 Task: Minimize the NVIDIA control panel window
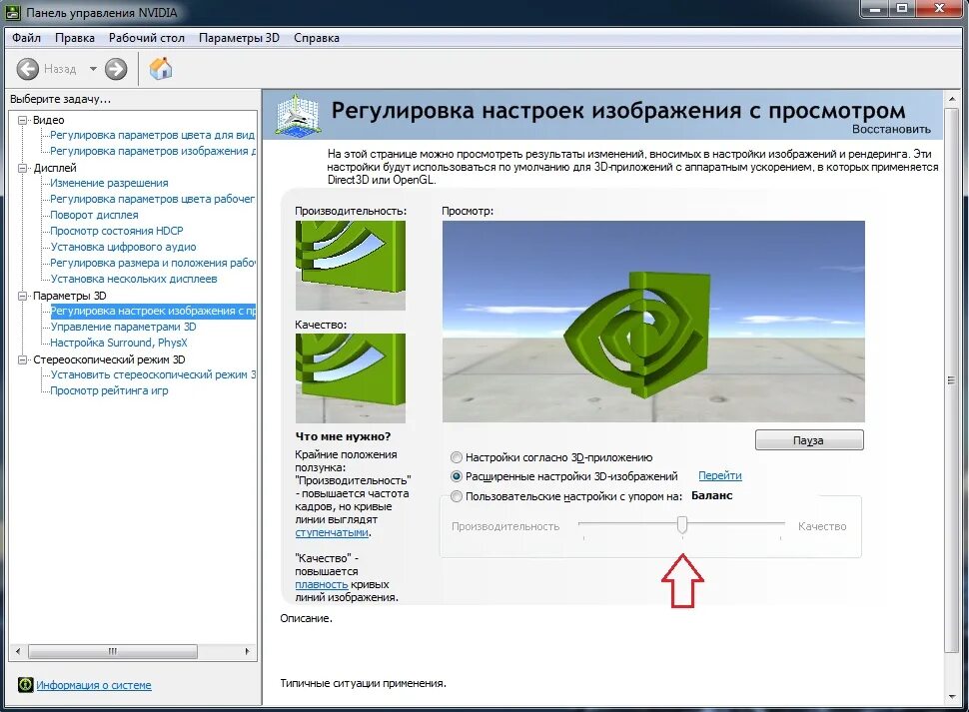[874, 8]
